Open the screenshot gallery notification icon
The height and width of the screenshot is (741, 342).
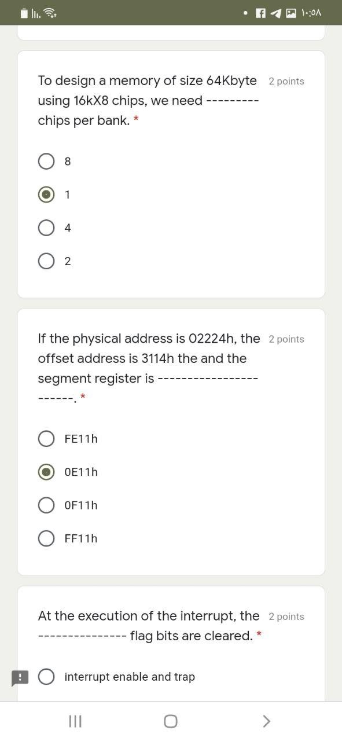pos(290,12)
